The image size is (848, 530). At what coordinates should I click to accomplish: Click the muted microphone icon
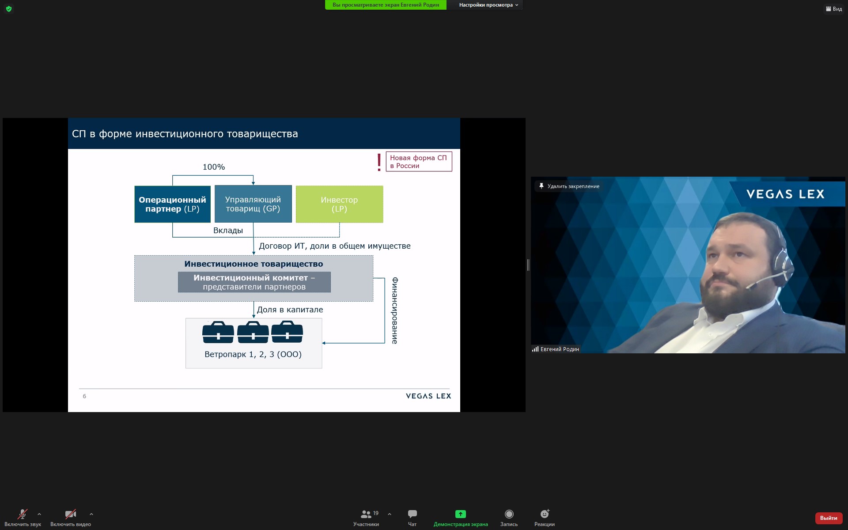coord(22,514)
